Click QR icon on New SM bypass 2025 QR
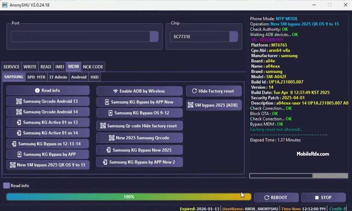352x211 pixels. [x=13, y=165]
